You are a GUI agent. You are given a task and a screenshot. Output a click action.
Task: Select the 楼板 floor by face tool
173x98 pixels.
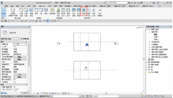click(x=46, y=11)
